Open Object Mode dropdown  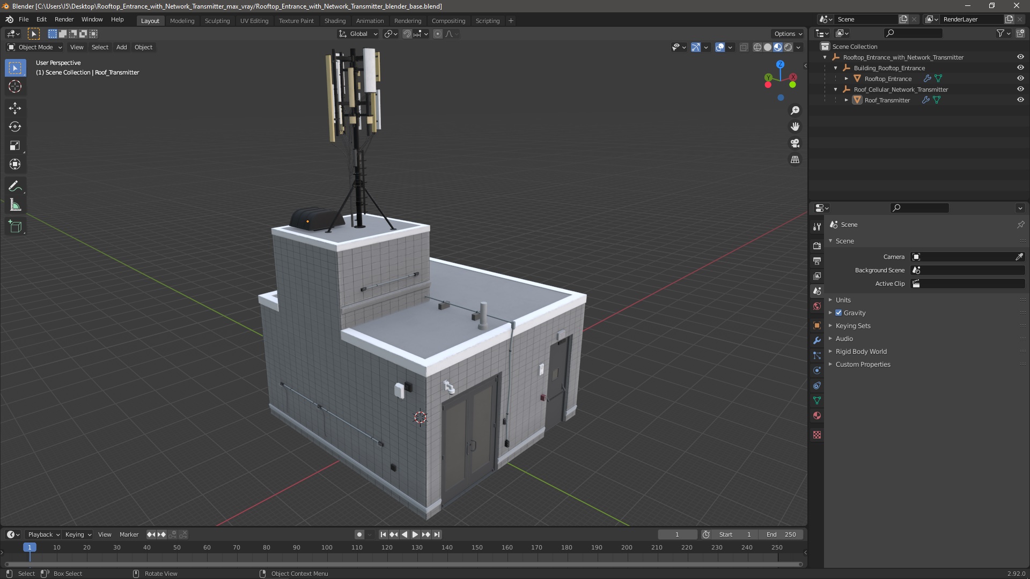coord(35,47)
